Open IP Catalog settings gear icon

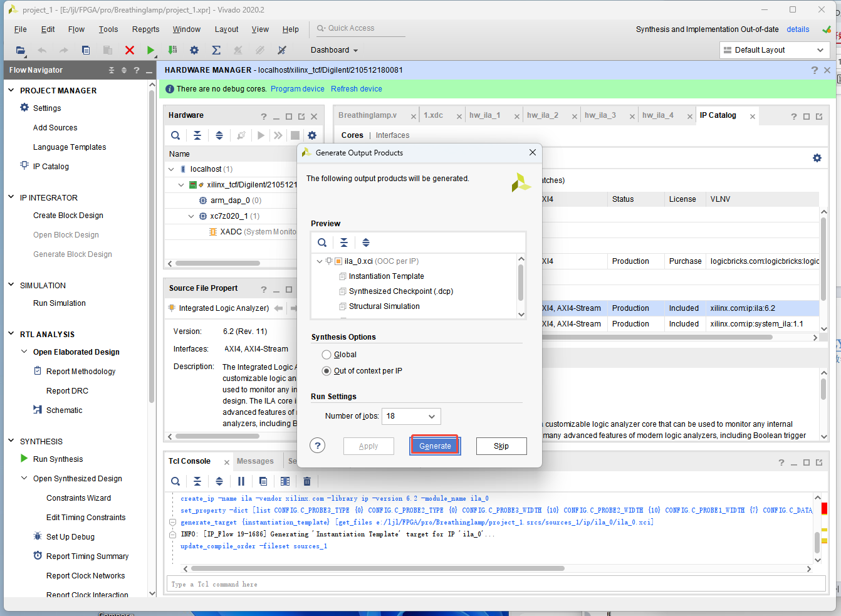tap(817, 158)
